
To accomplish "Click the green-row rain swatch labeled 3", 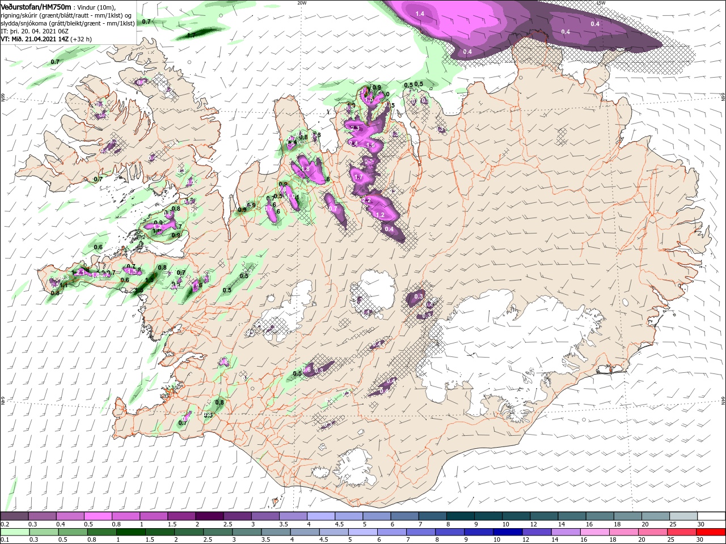I will [247, 532].
